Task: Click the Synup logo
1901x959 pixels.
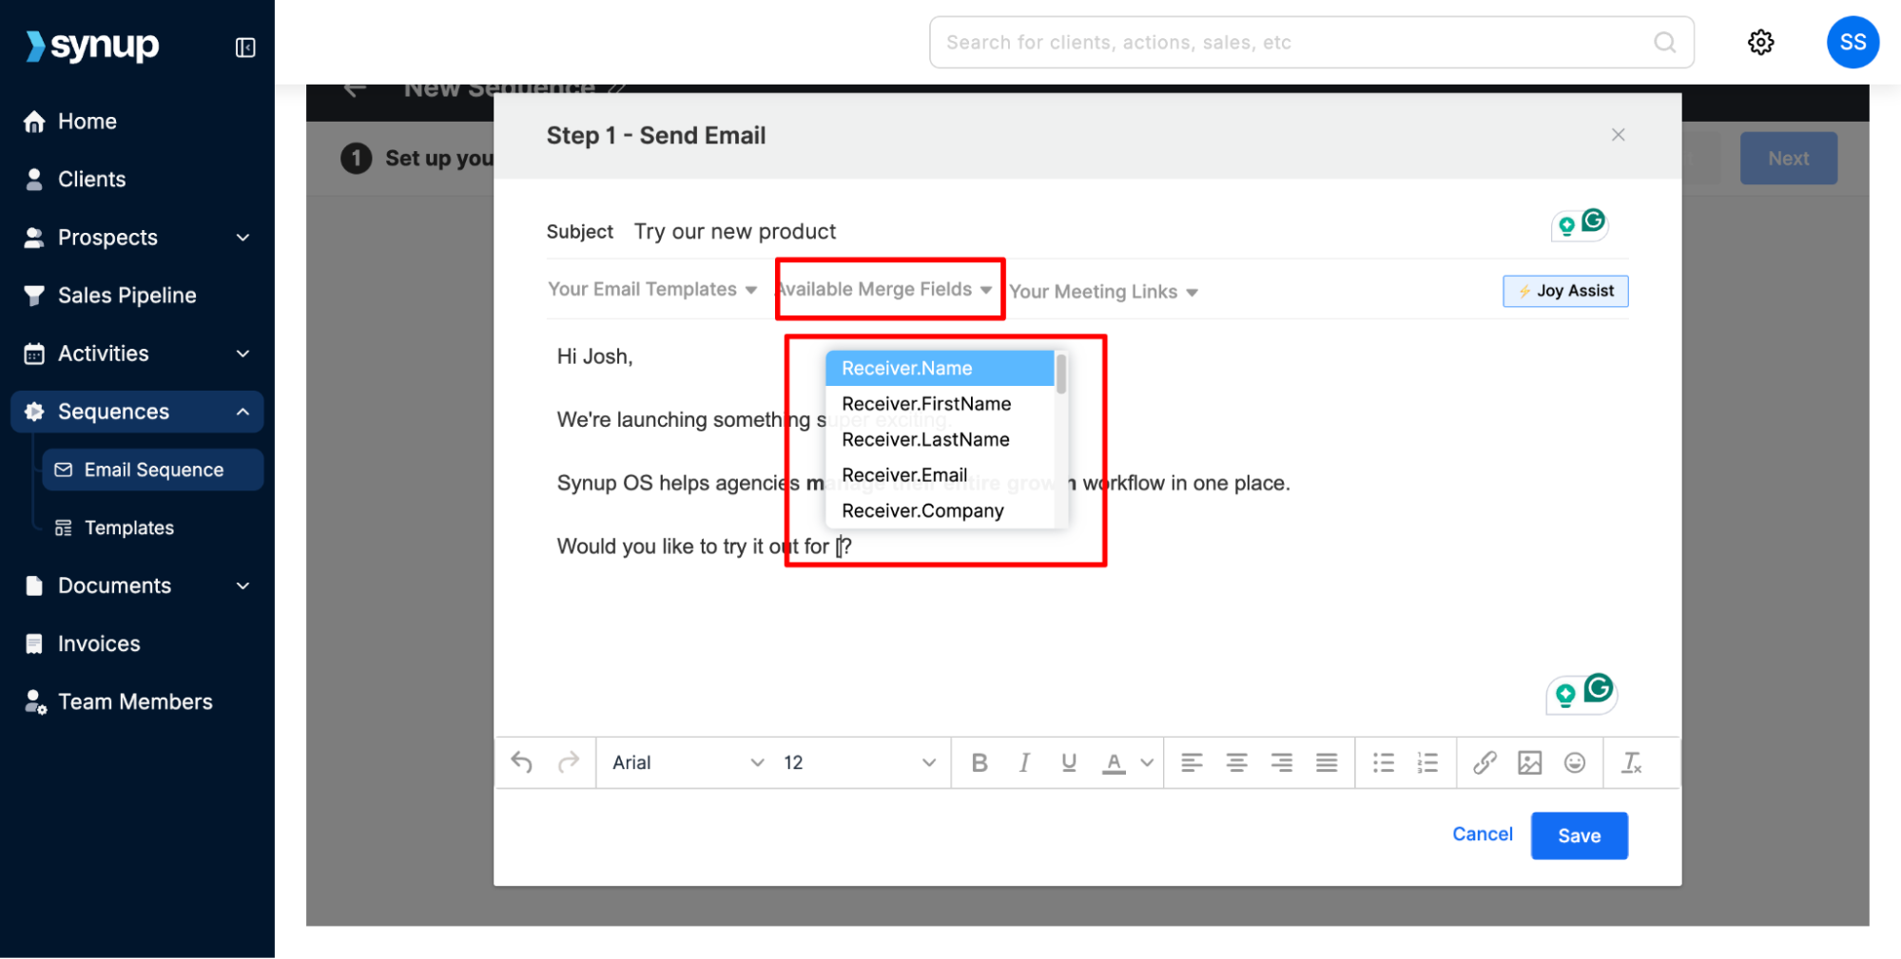Action: tap(93, 46)
